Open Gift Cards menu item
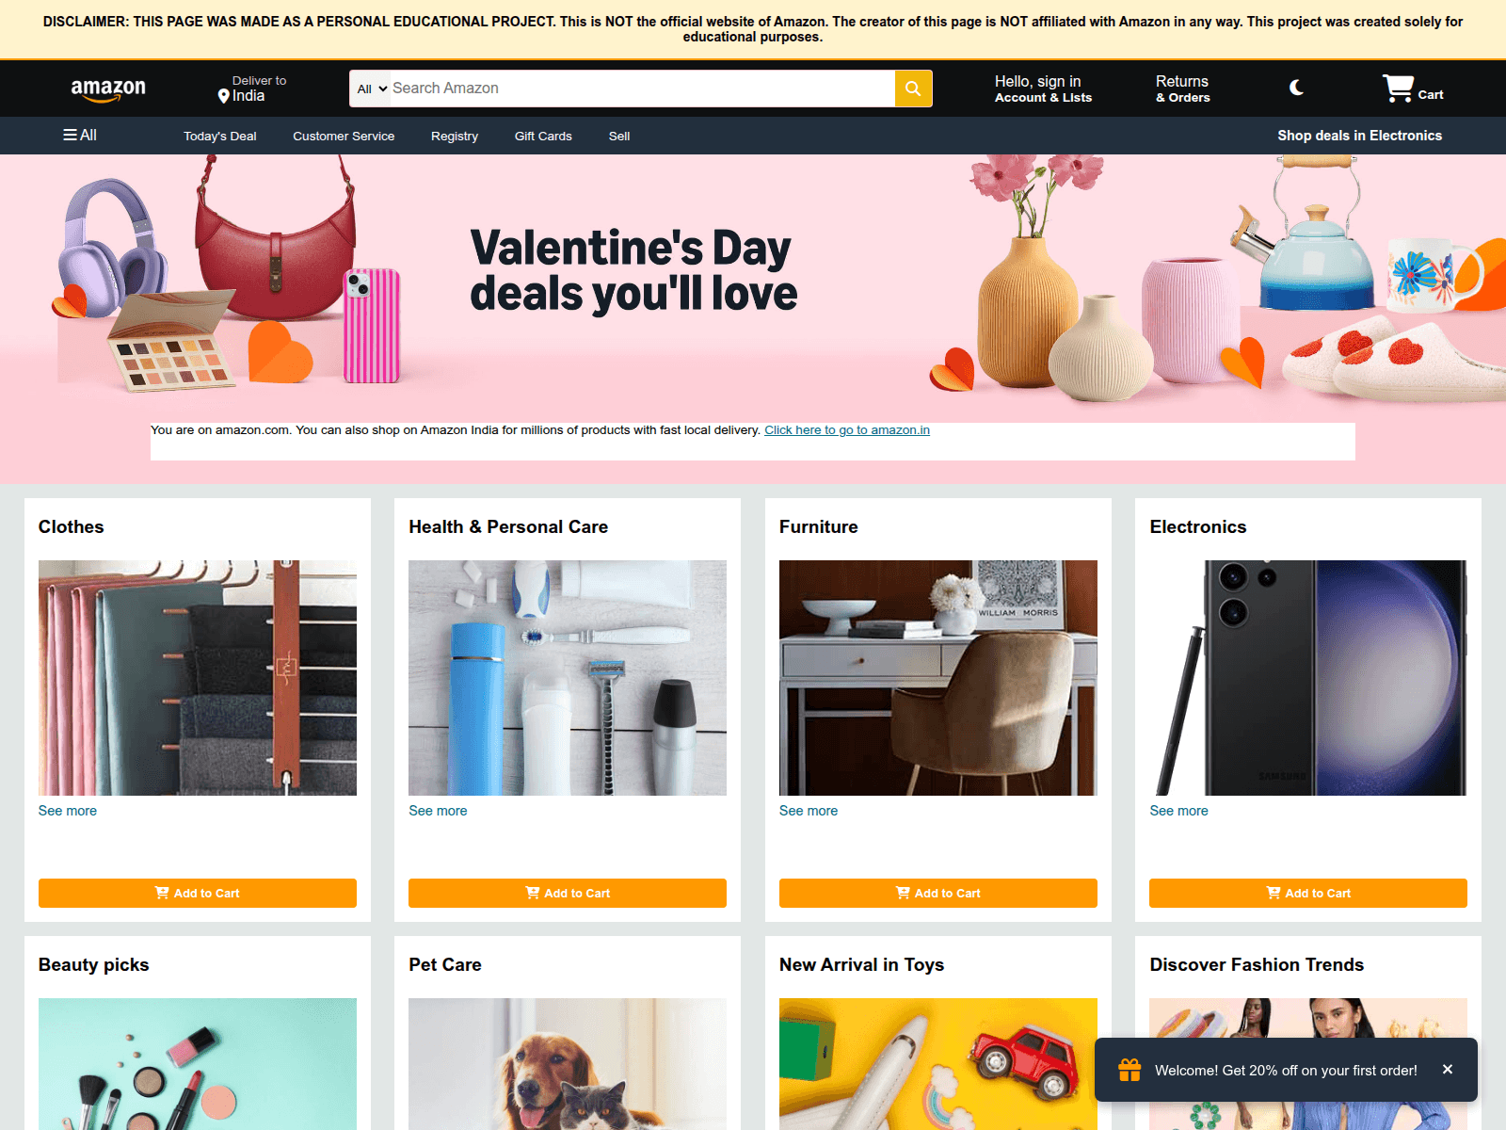This screenshot has height=1130, width=1506. [543, 136]
